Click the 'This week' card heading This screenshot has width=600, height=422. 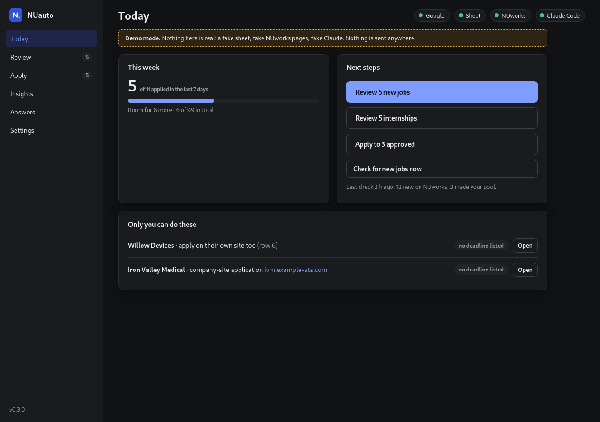click(144, 68)
